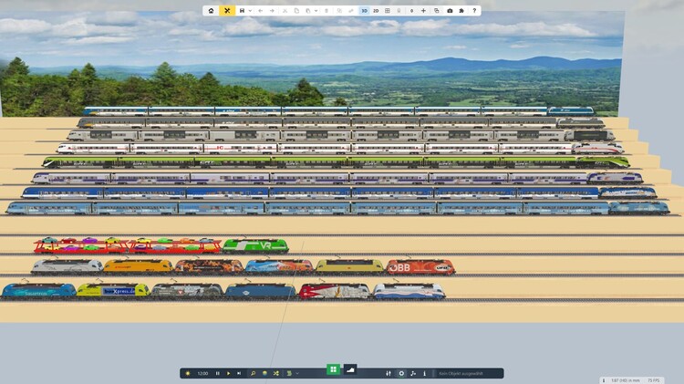Open the terrain landscape tab
This screenshot has width=684, height=384.
[x=350, y=369]
